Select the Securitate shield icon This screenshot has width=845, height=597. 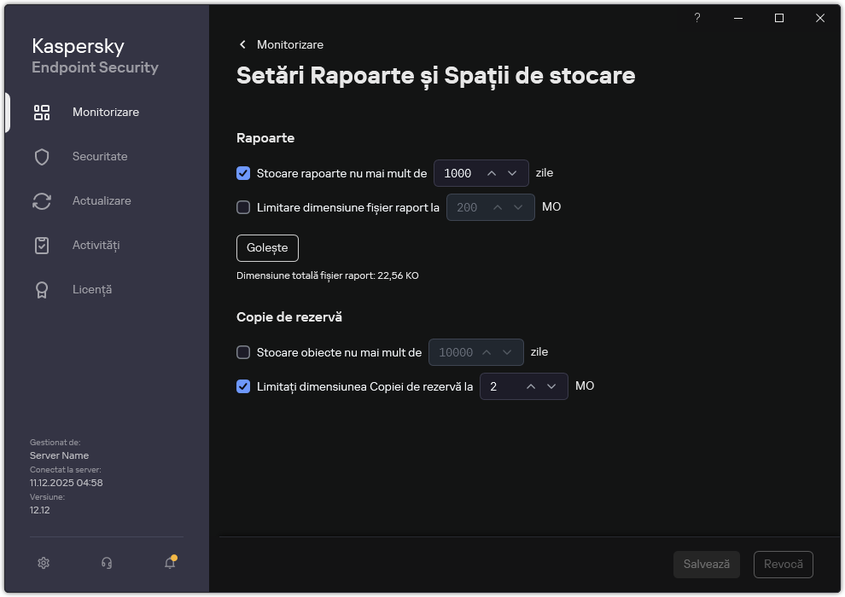tap(41, 156)
